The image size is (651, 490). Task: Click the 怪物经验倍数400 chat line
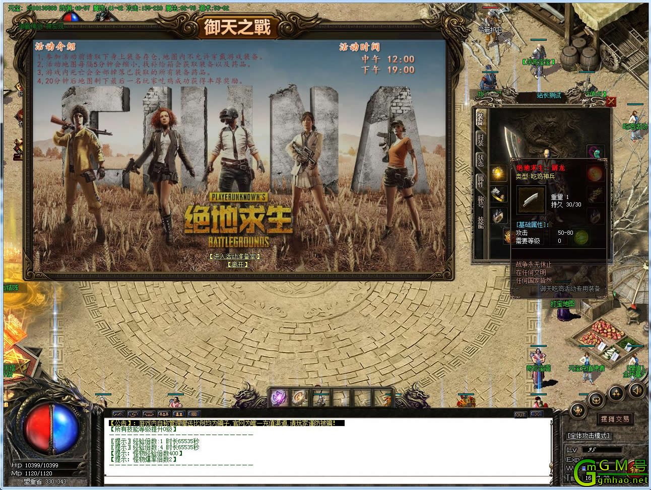148,453
